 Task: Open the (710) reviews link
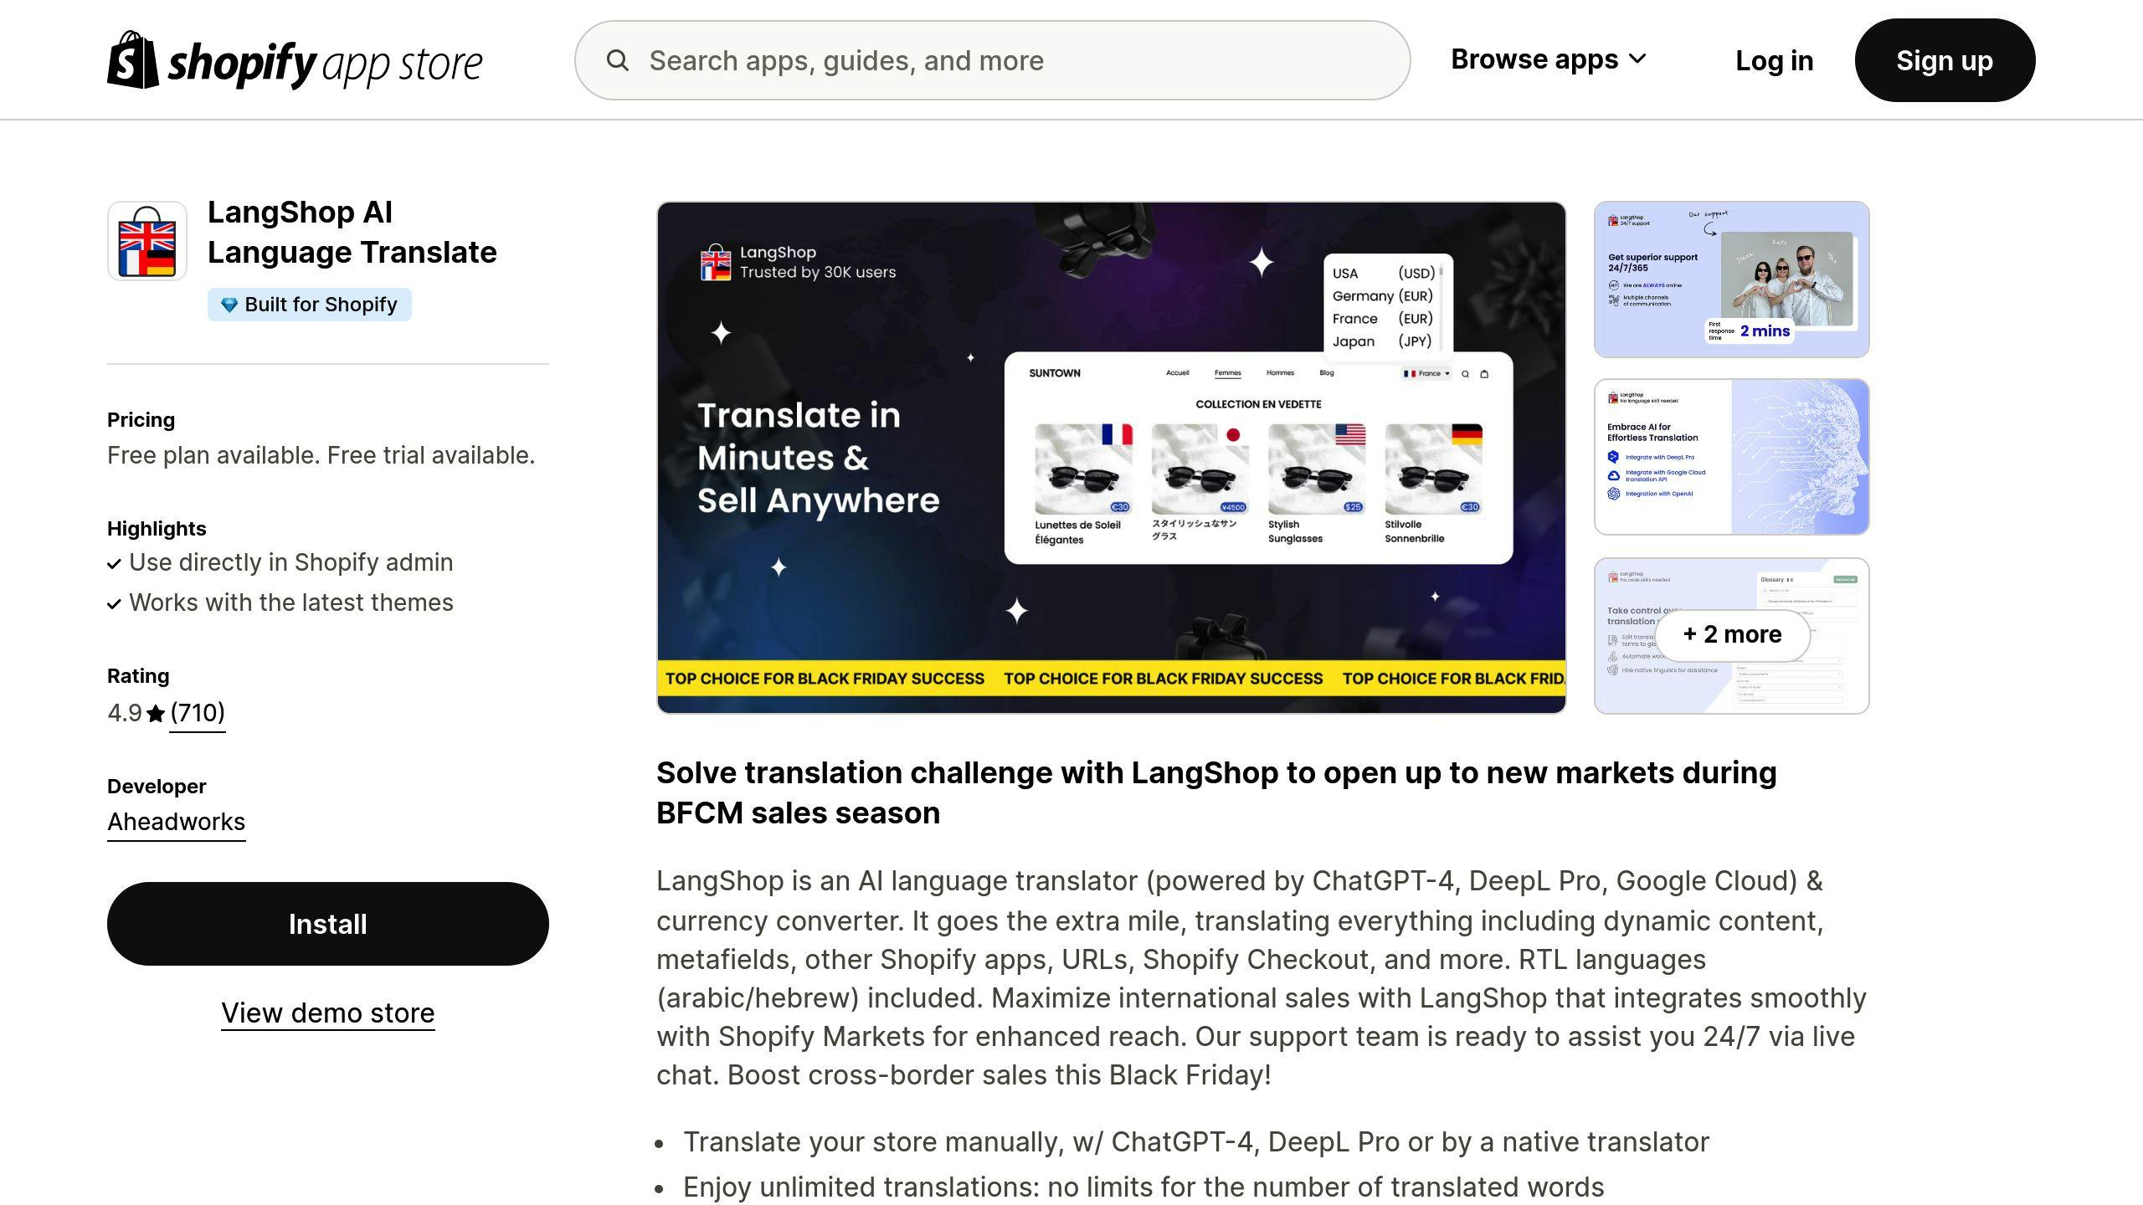[x=198, y=713]
